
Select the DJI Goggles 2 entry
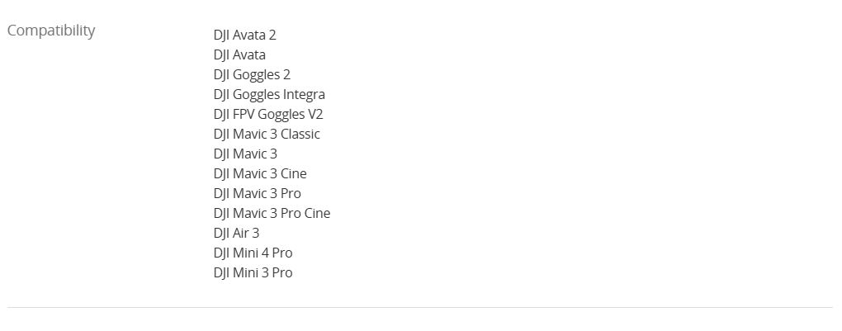click(x=252, y=74)
